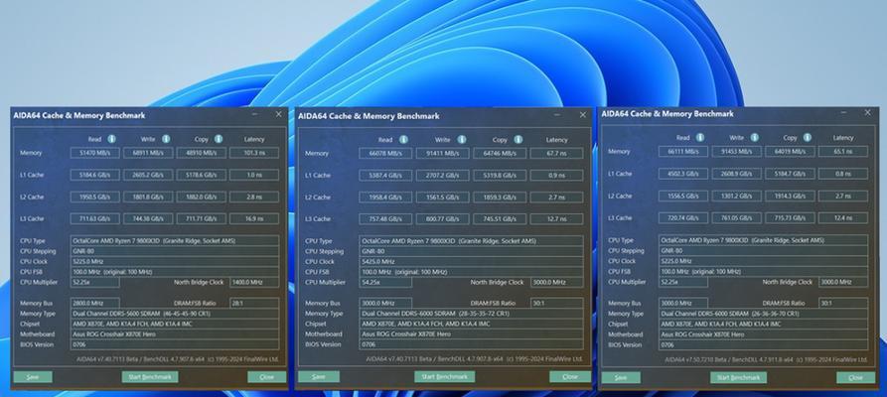Click the 715.73 GB/s L3 copy value

(x=790, y=217)
